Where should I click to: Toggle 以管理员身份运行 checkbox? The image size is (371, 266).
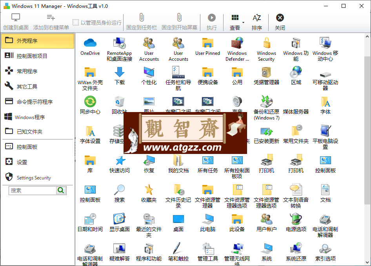[75, 22]
